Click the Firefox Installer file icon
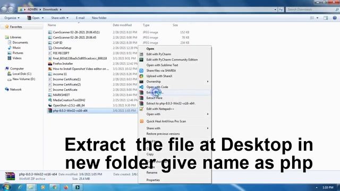This screenshot has height=191, width=340. [x=50, y=64]
